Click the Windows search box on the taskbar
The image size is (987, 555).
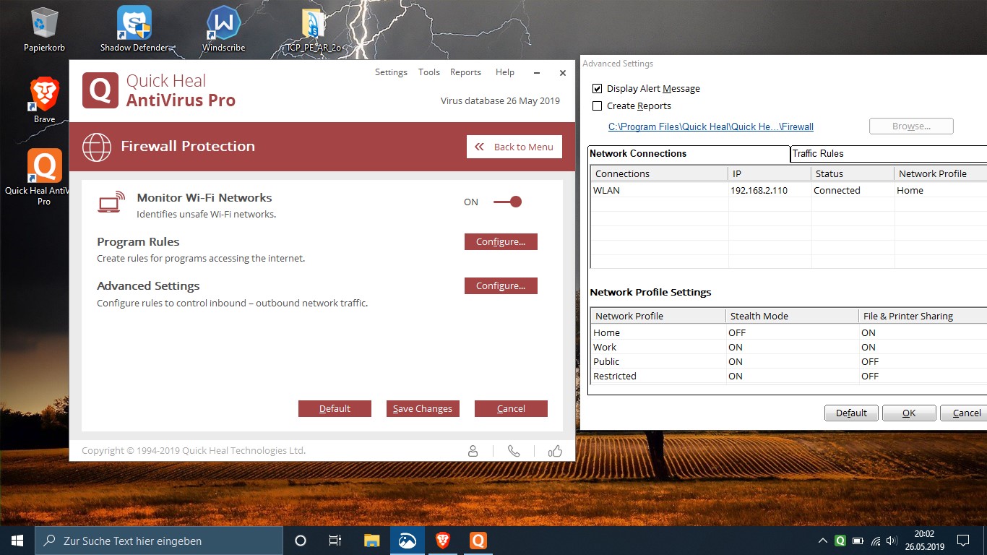159,541
